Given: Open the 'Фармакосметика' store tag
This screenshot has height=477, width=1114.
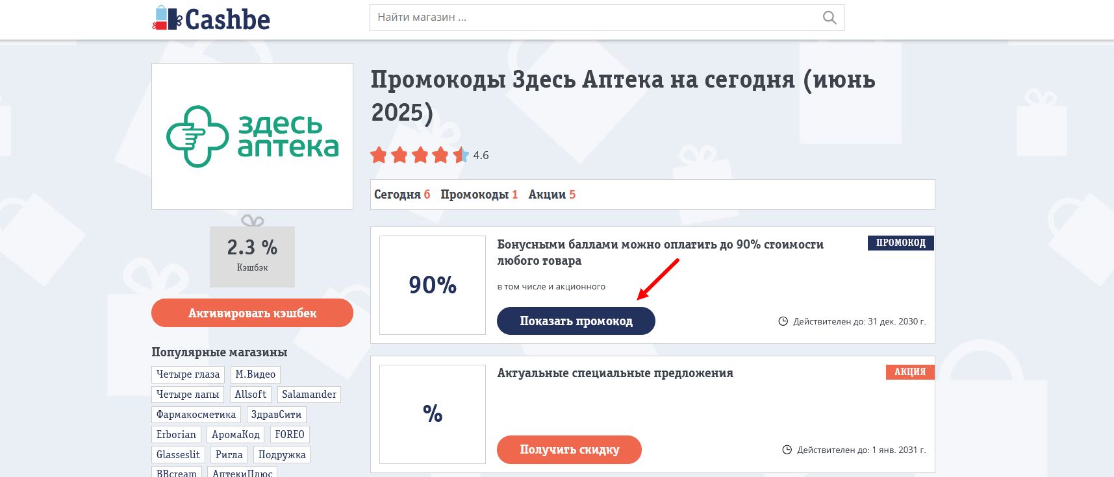Looking at the screenshot, I should click(x=196, y=415).
